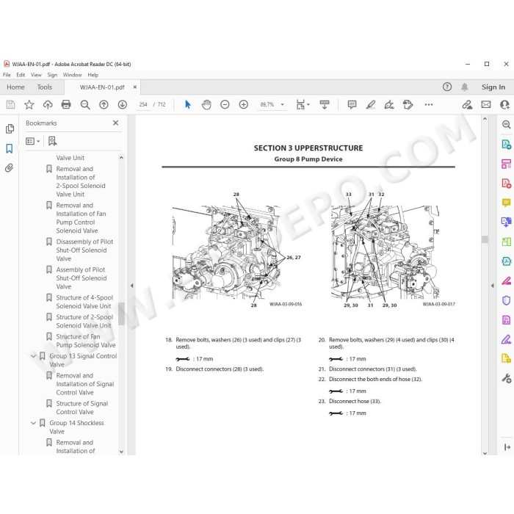Open Protect shield tool in right pane
Image resolution: width=514 pixels, height=514 pixels.
506,300
